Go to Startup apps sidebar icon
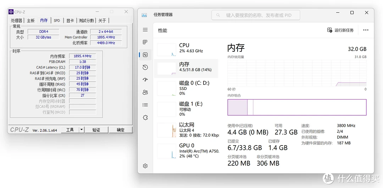This screenshot has height=188, width=383. [145, 80]
